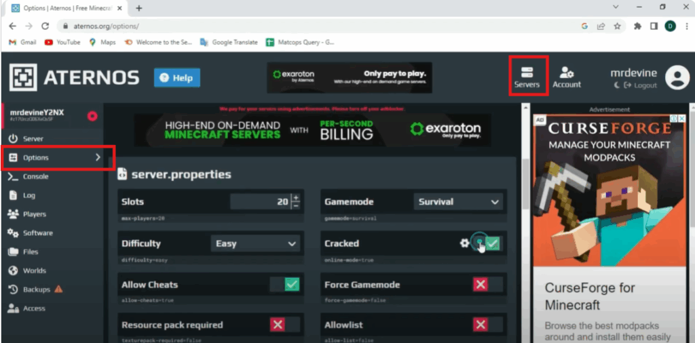Toggle the Force Gamemode switch

point(487,284)
